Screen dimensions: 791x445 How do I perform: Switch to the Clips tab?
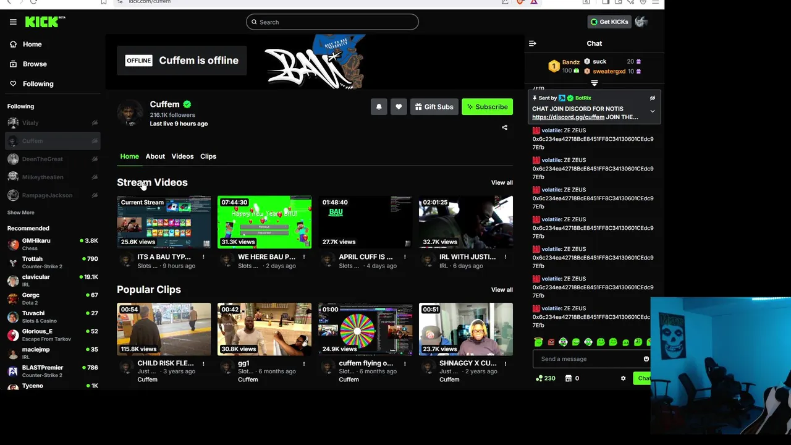tap(208, 156)
